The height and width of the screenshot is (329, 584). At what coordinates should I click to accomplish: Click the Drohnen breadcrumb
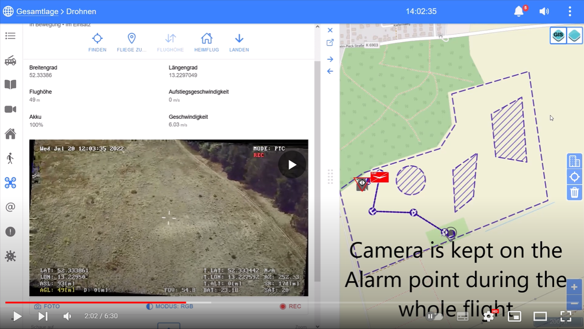pyautogui.click(x=81, y=12)
